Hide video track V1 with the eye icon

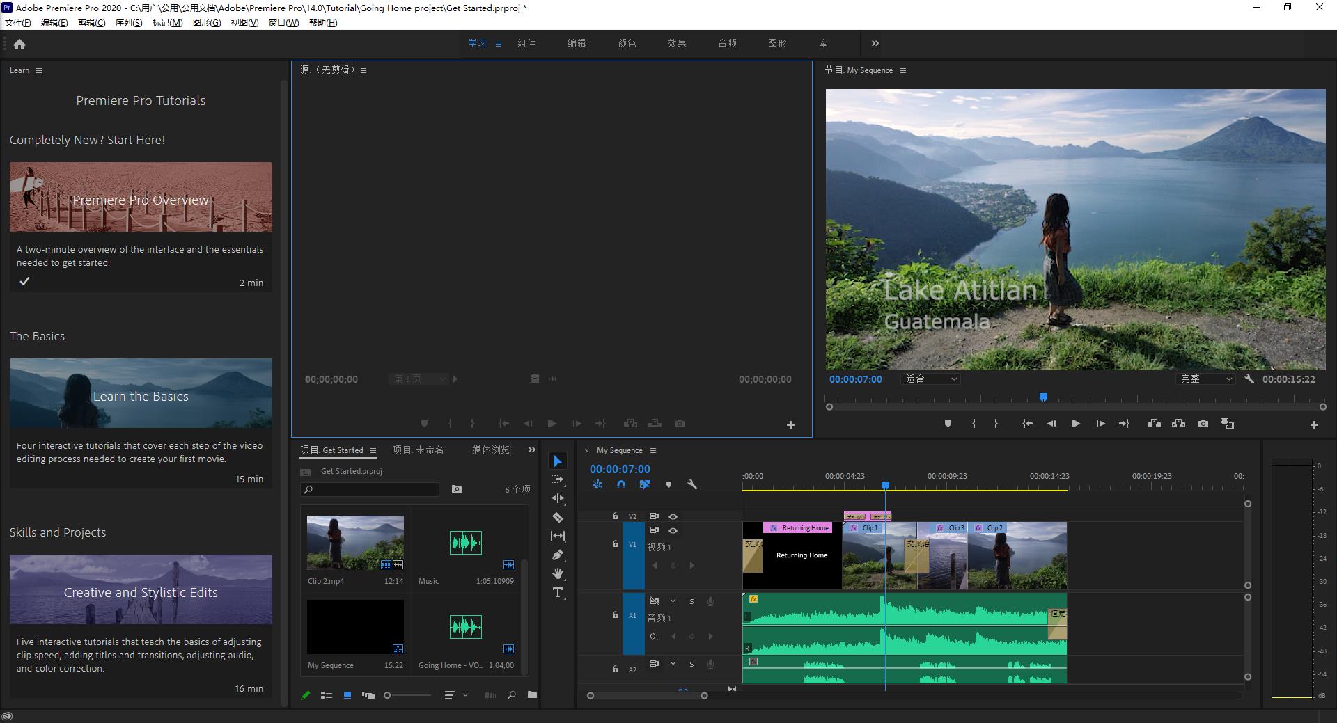click(x=673, y=530)
